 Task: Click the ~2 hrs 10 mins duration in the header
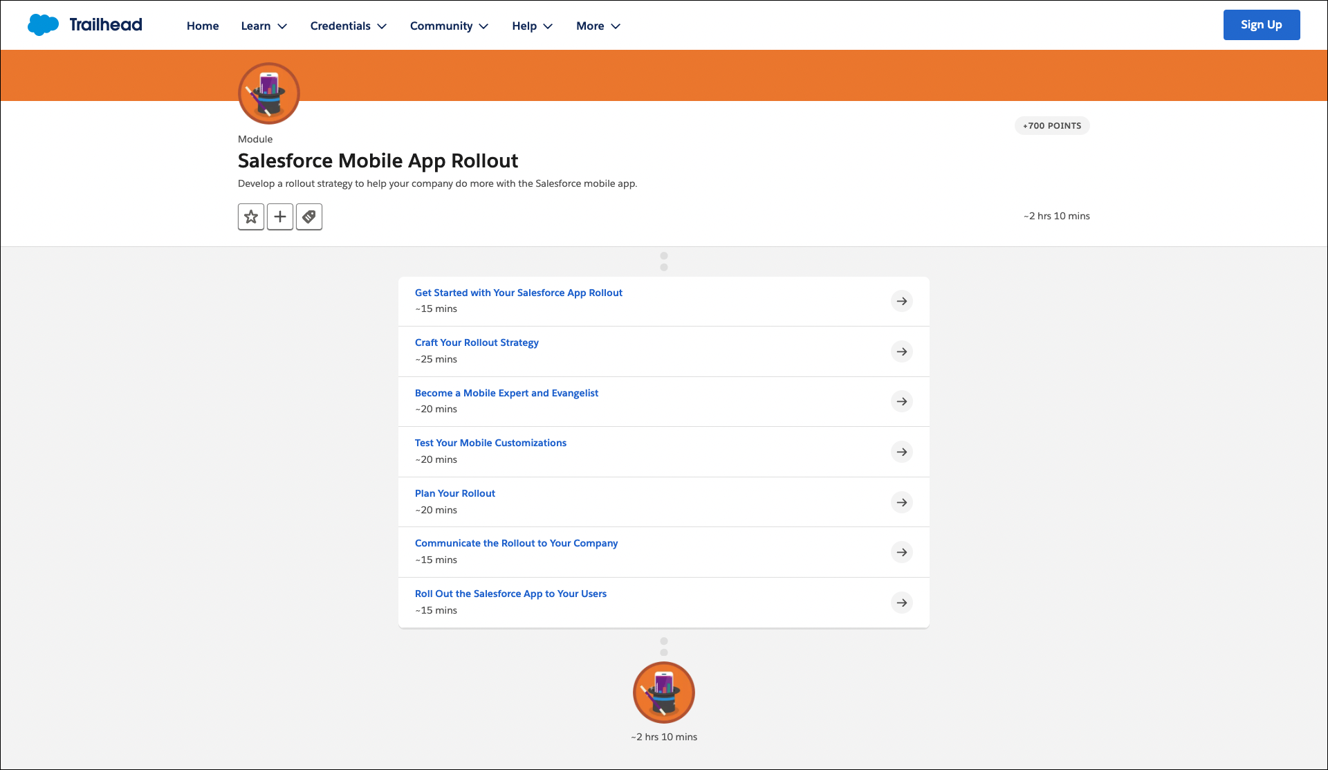pyautogui.click(x=1057, y=216)
